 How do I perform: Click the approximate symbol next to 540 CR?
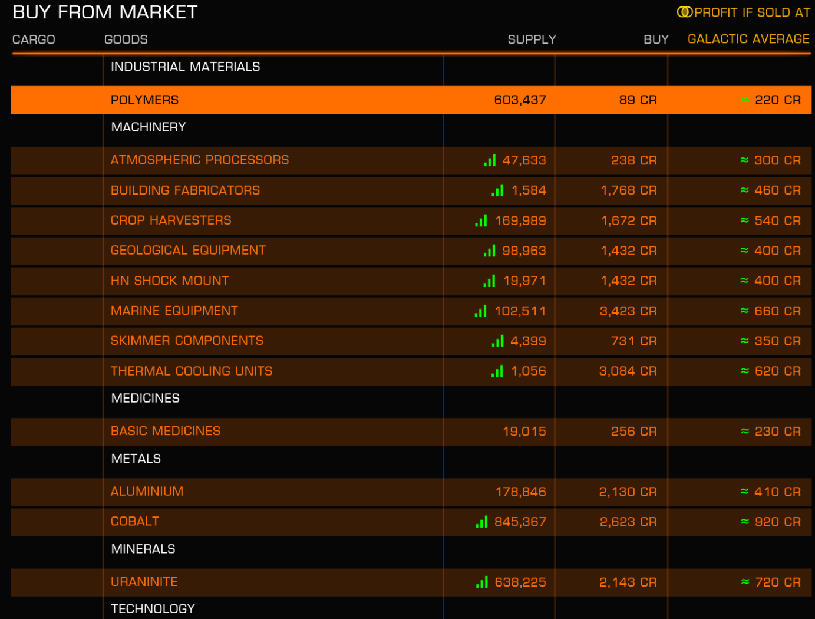(745, 220)
